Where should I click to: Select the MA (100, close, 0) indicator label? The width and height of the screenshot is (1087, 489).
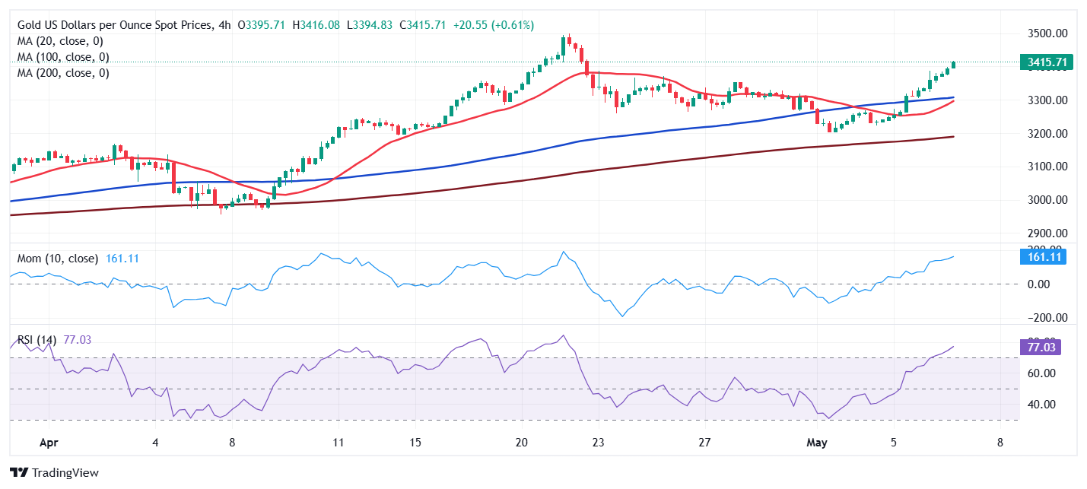click(x=63, y=57)
